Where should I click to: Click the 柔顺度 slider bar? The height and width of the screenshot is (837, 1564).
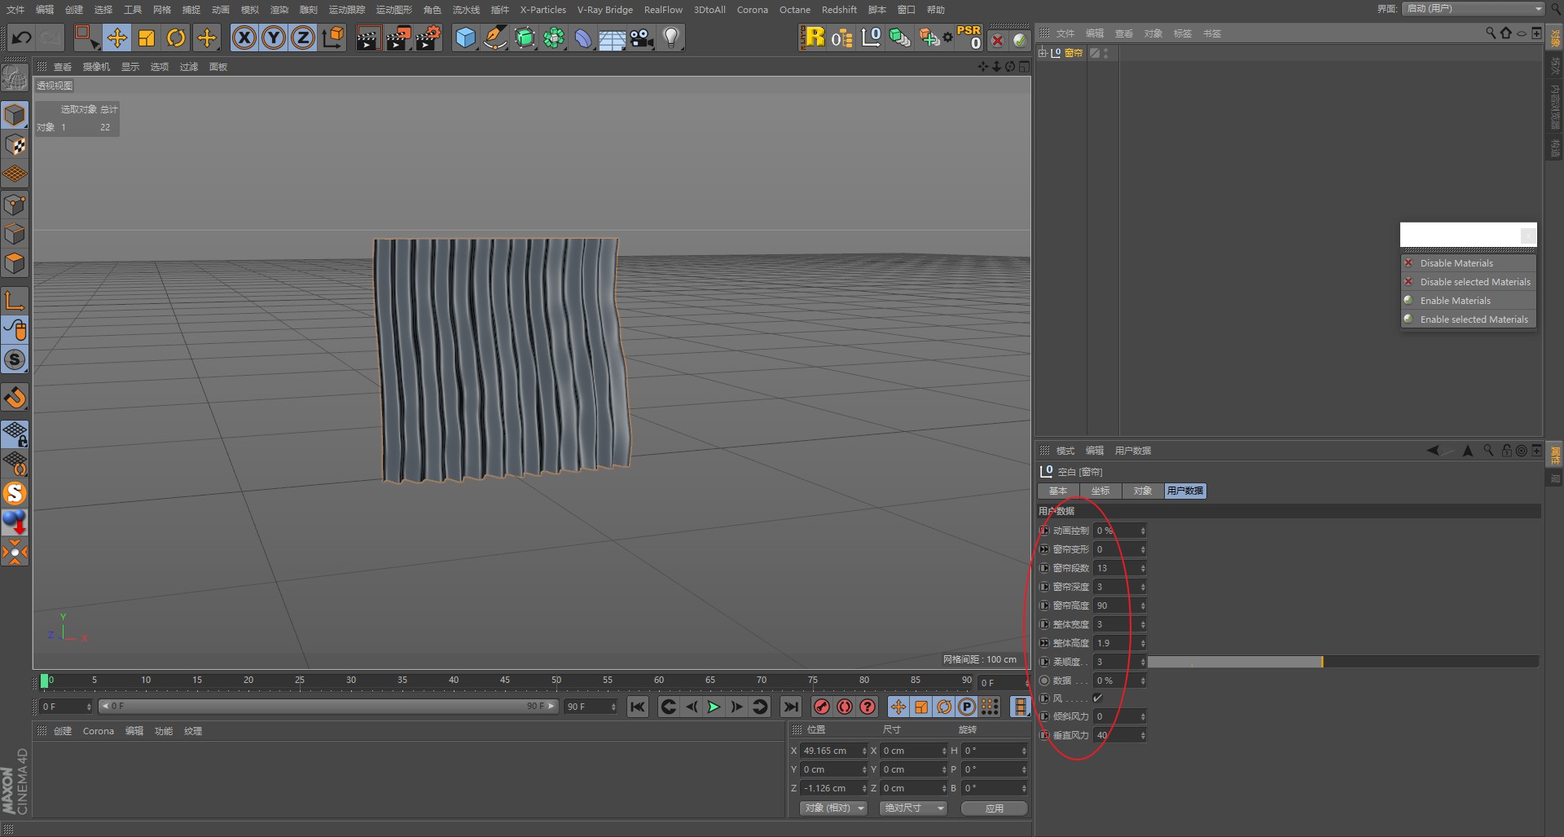pos(1342,662)
